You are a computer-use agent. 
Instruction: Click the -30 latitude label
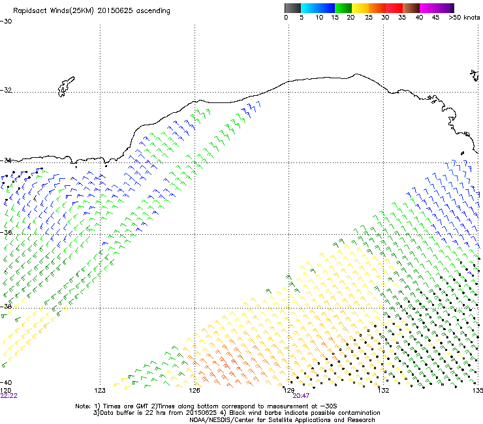[x=6, y=22]
